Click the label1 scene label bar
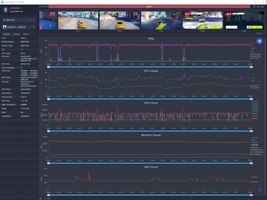Screen dimensions: 267x200 149,7
